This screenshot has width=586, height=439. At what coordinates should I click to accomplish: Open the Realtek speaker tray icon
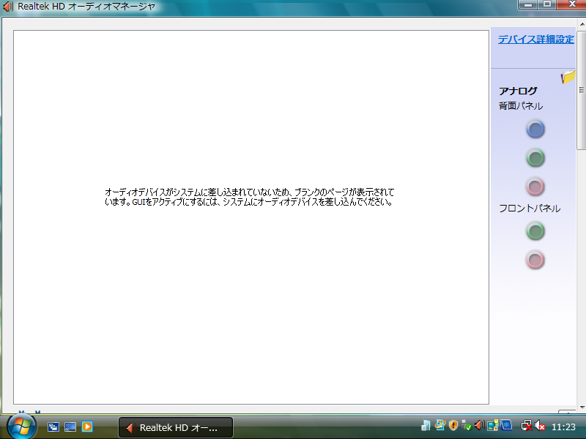click(480, 425)
